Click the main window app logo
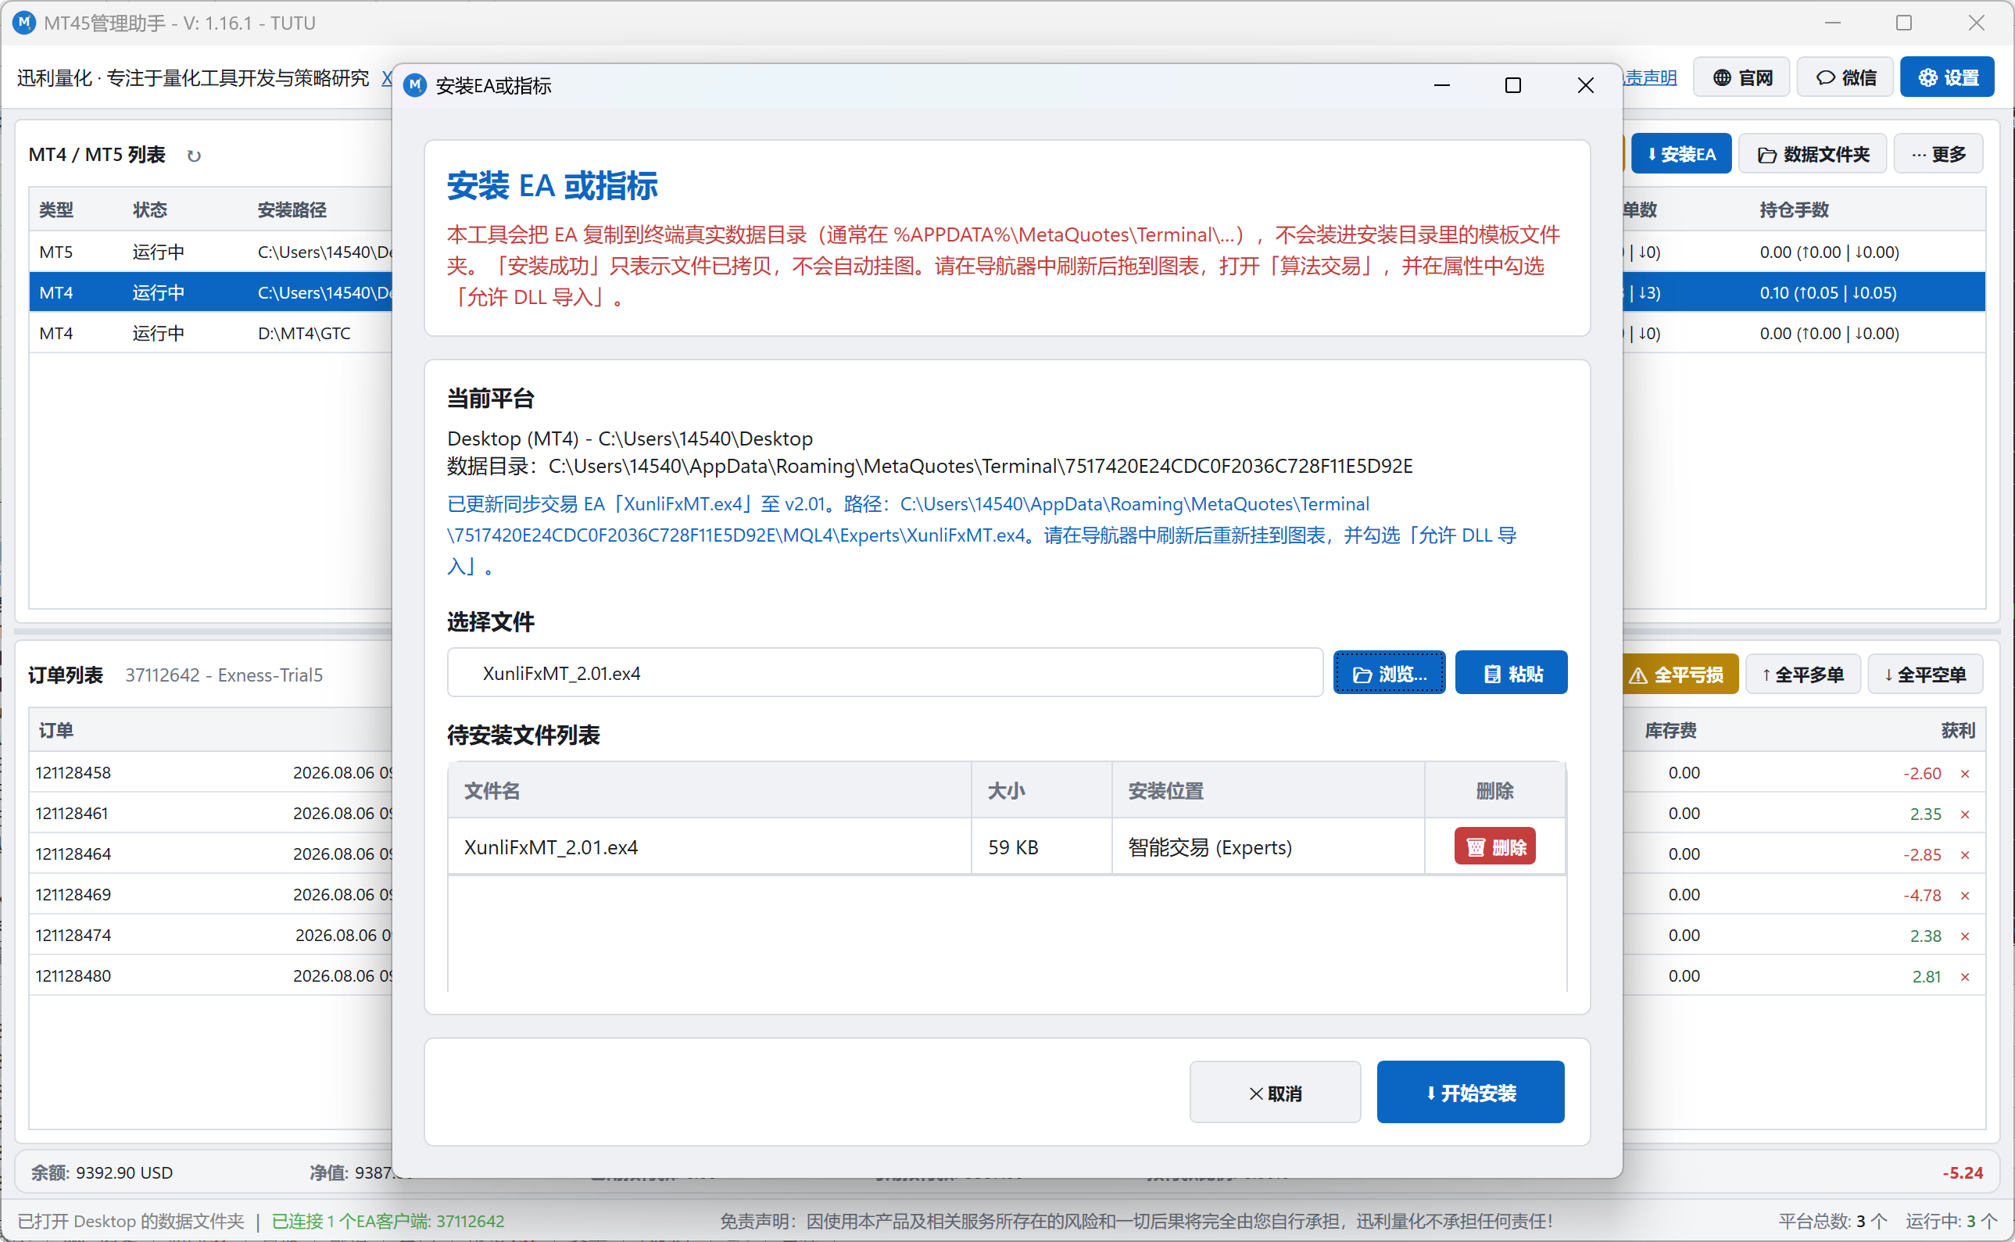 coord(23,22)
